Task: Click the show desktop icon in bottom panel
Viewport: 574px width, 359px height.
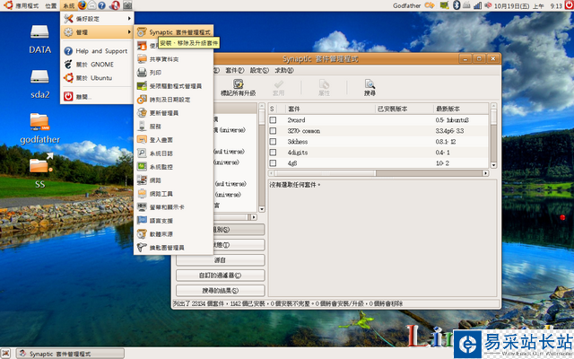Action: (5, 354)
